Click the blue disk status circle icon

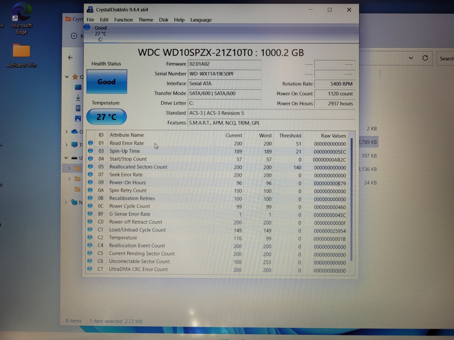[87, 27]
